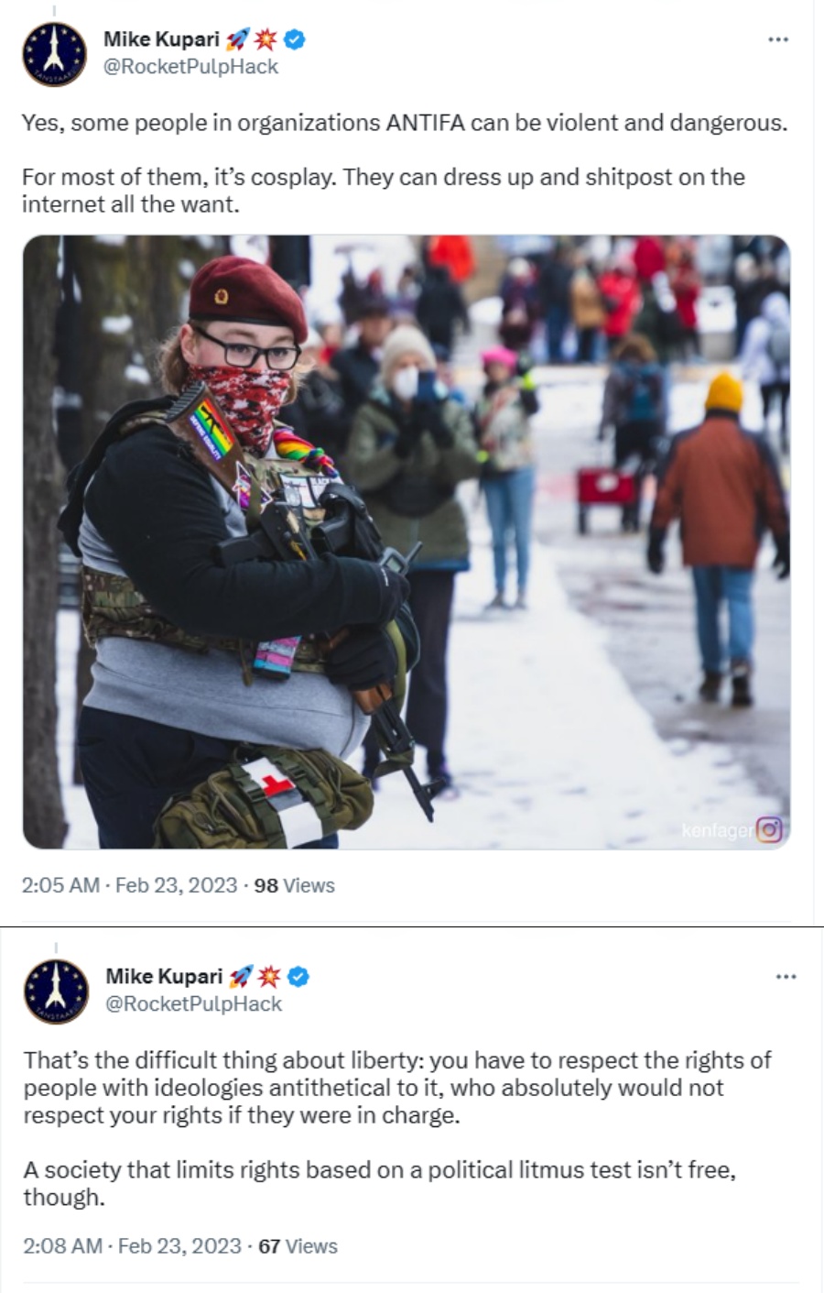The image size is (824, 1293).
Task: Click explosion emoji in second tweet's name
Action: (270, 977)
